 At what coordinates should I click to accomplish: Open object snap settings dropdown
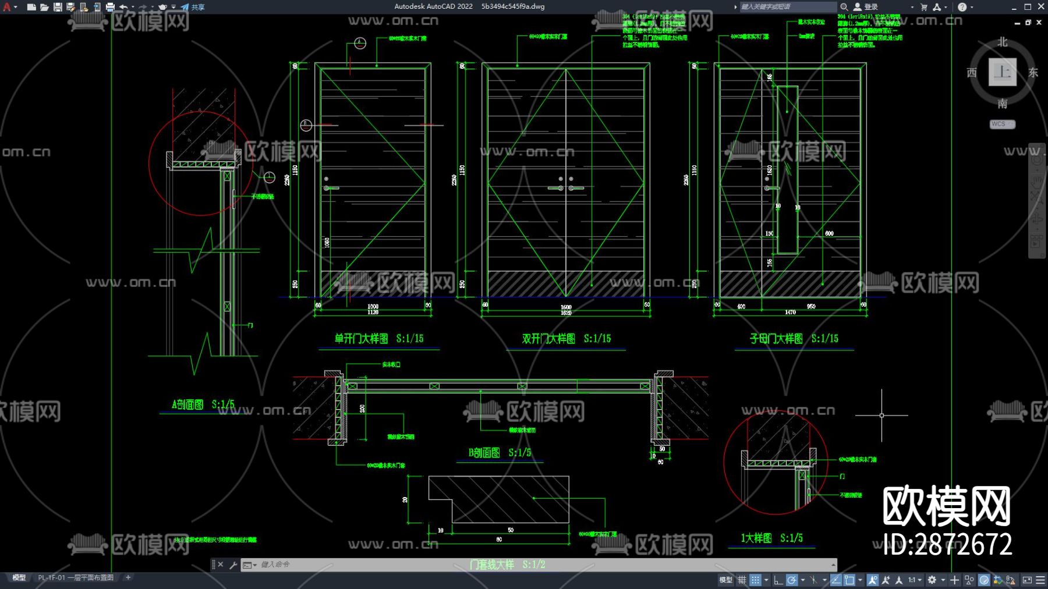[x=860, y=580]
